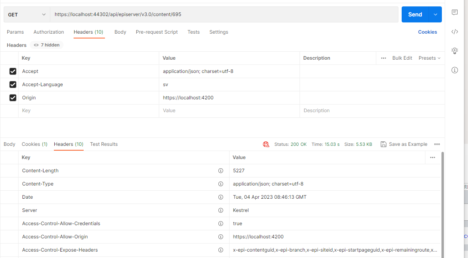The height and width of the screenshot is (258, 468).
Task: Disable the Origin header checkbox
Action: (x=13, y=98)
